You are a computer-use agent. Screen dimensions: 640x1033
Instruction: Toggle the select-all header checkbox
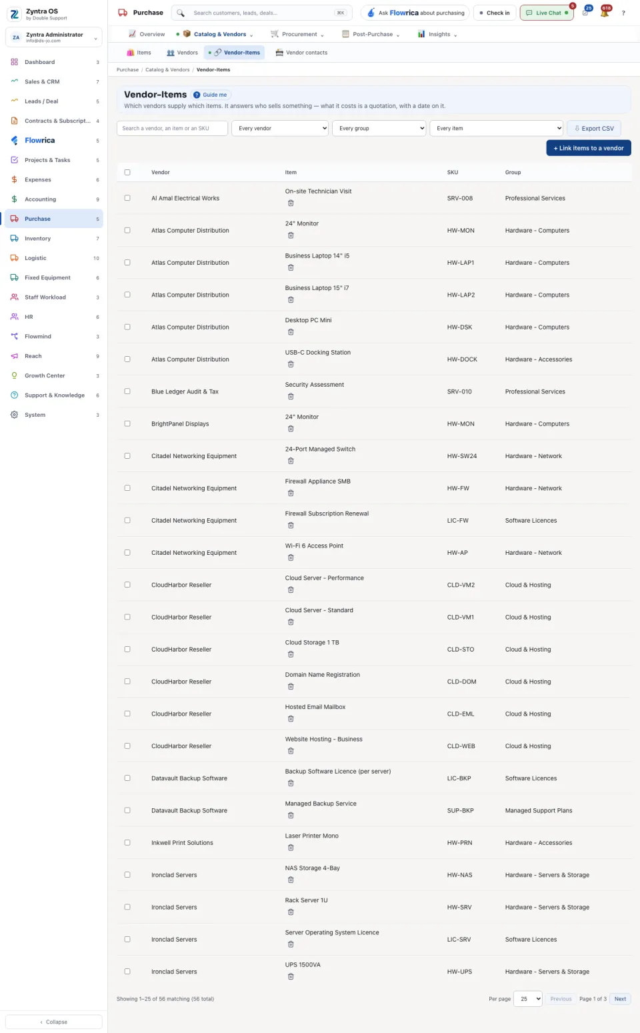[127, 172]
